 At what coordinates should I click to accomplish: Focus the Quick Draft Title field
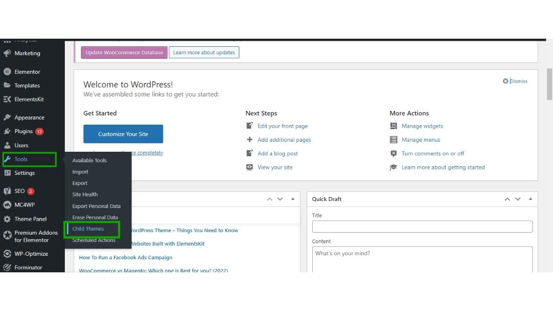[422, 227]
